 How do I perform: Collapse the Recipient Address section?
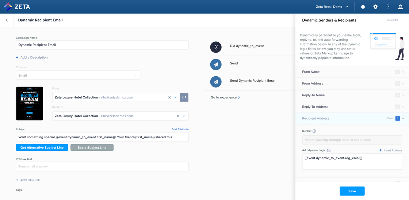[x=403, y=119]
